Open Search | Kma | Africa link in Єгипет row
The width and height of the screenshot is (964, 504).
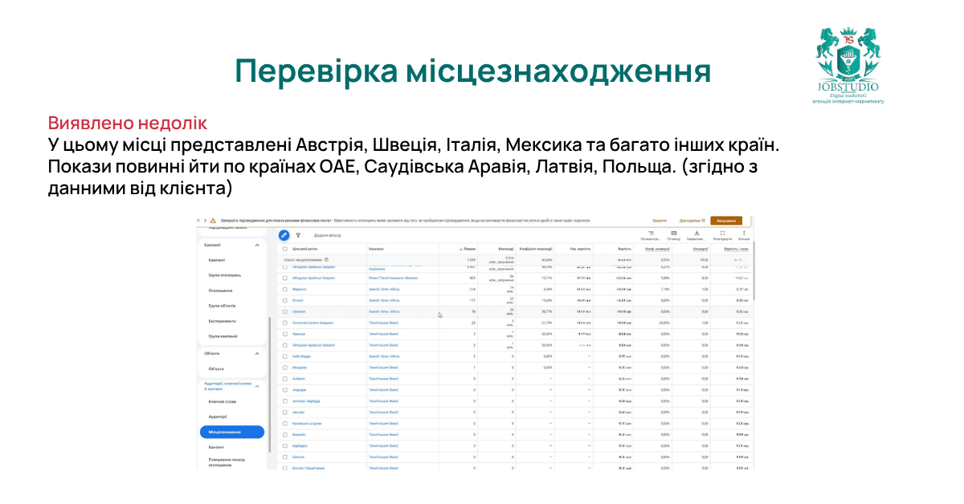tap(384, 300)
